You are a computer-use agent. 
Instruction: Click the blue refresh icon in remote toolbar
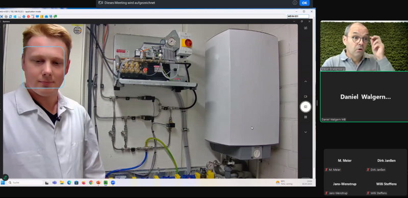(10, 17)
